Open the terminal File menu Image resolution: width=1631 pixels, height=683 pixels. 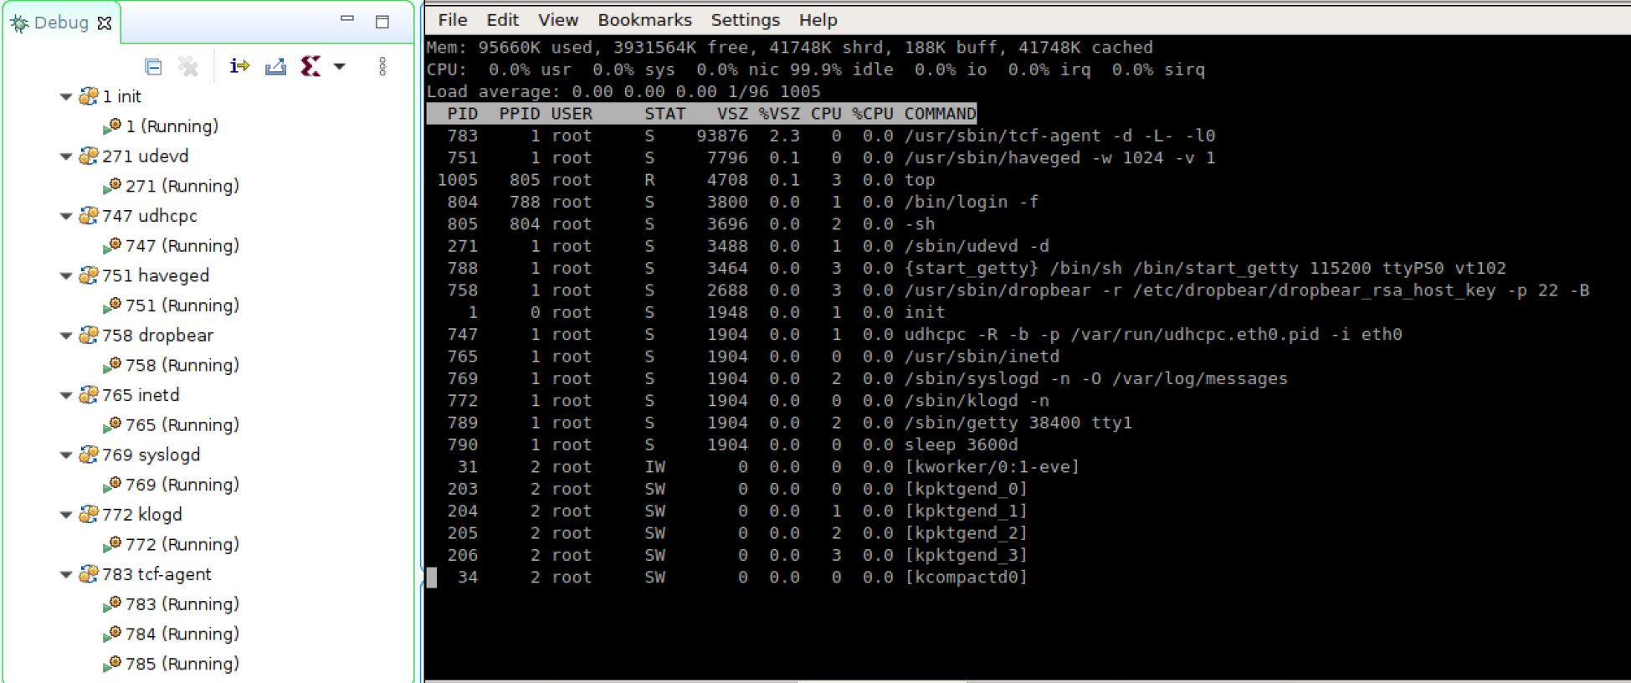[x=453, y=20]
